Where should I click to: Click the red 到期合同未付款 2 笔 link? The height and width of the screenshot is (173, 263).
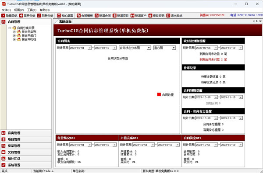[213, 60]
